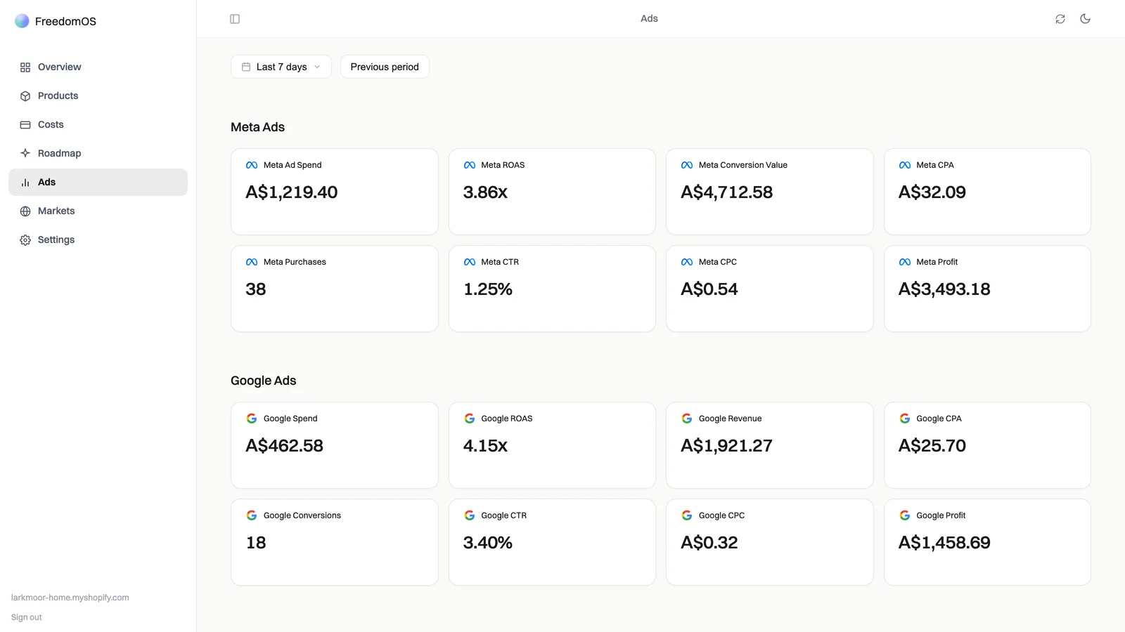The height and width of the screenshot is (632, 1125).
Task: Click the Meta icon on Meta Profit card
Action: 905,262
